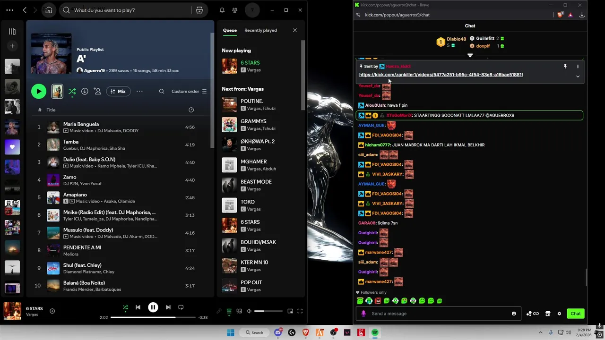The width and height of the screenshot is (605, 340).
Task: Open channel points infinity icon
Action: [x=532, y=314]
